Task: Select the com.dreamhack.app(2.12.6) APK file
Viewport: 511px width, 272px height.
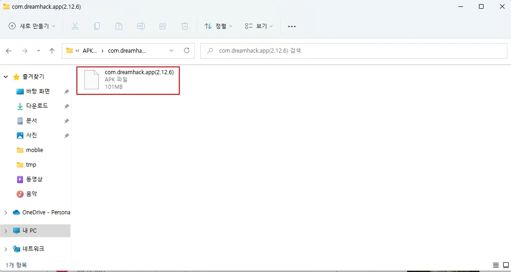Action: click(128, 80)
